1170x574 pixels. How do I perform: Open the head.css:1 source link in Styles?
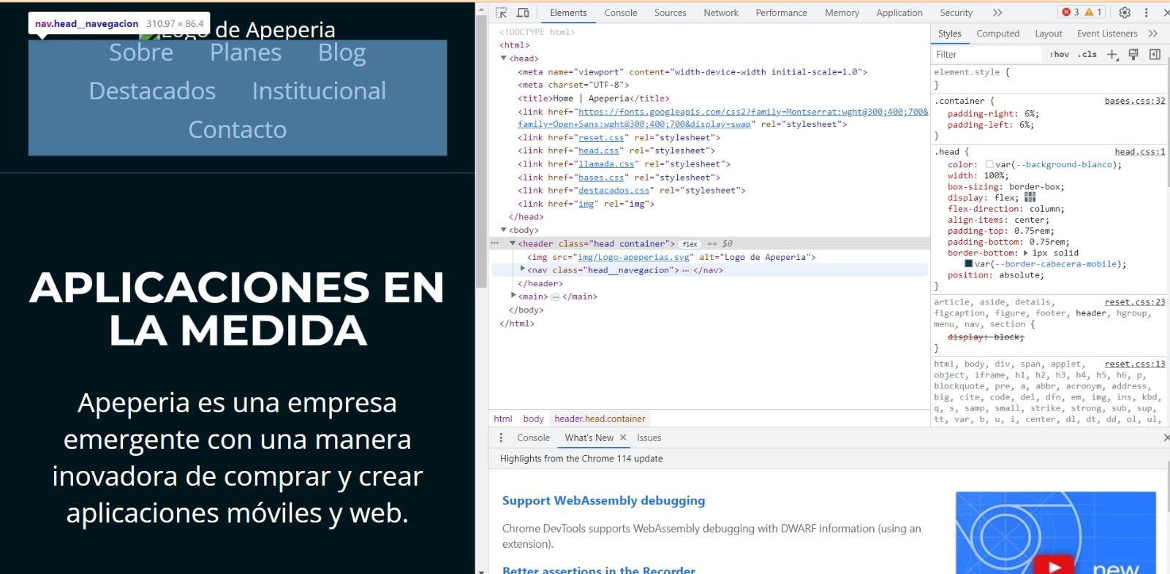(x=1140, y=152)
